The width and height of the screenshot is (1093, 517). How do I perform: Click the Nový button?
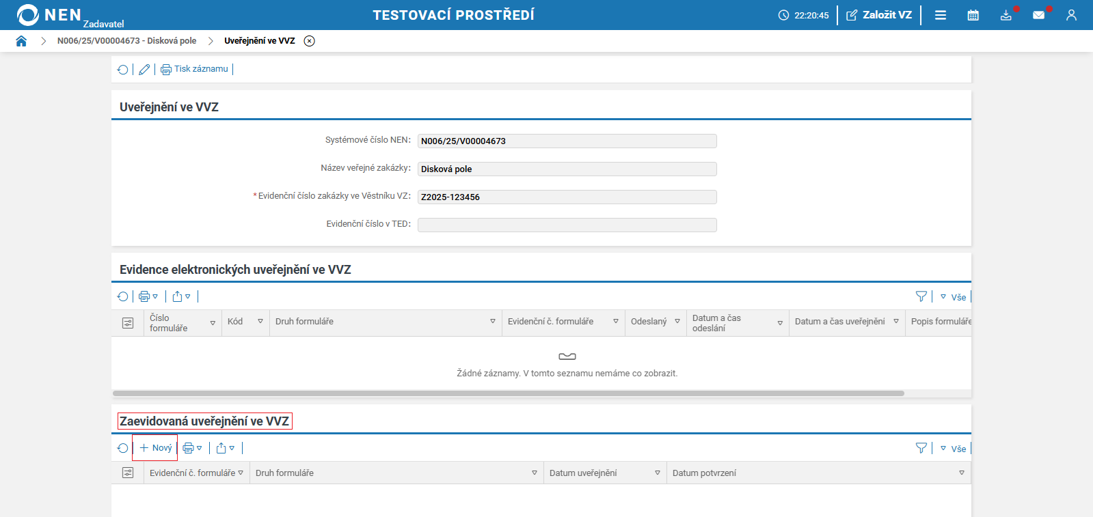pos(155,448)
